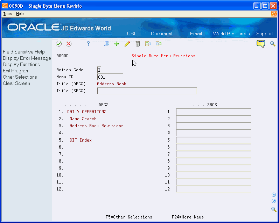Image resolution: width=279 pixels, height=223 pixels.
Task: Click the Inquire info icon
Action: (106, 44)
